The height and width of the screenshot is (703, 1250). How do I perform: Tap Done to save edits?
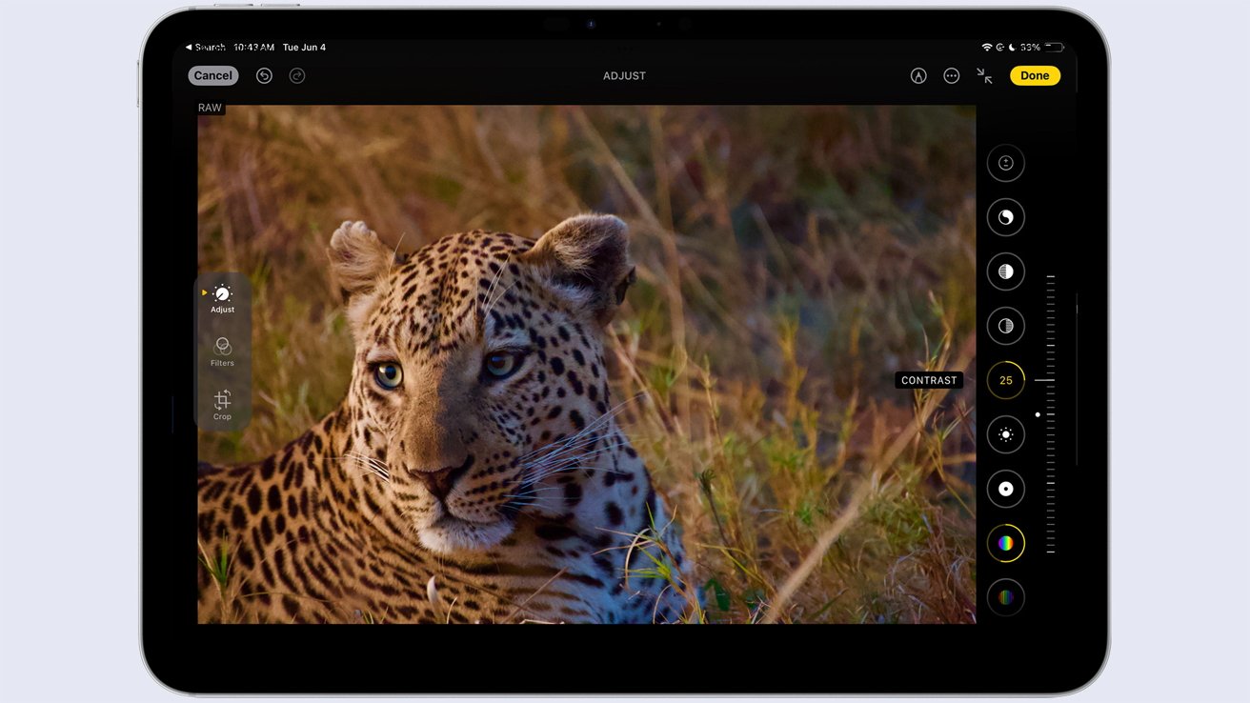point(1035,75)
